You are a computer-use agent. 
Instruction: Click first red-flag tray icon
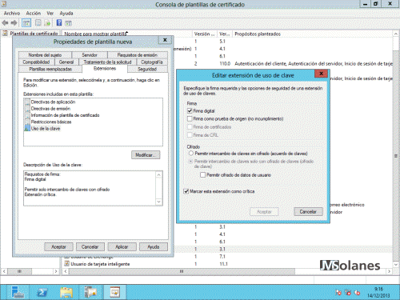(338, 293)
